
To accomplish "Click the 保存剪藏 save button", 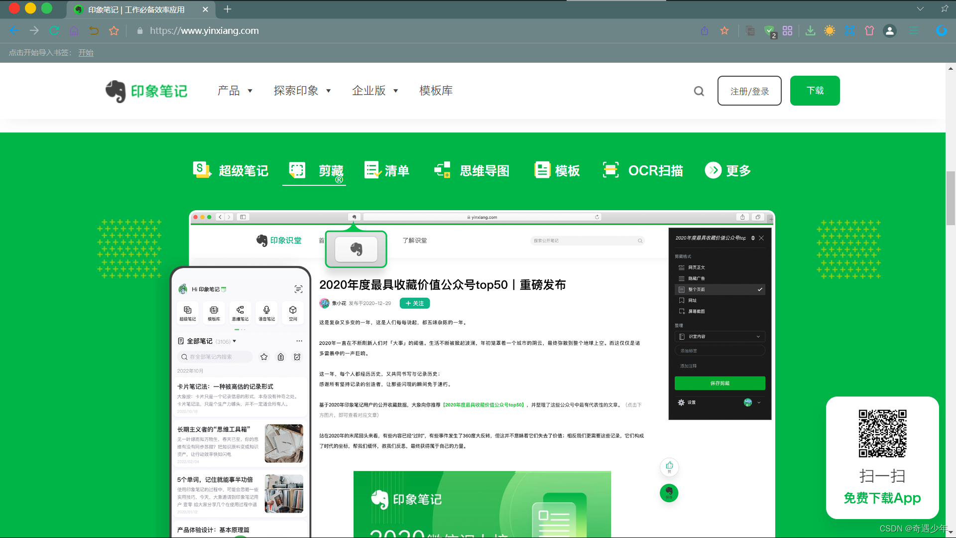I will click(719, 383).
